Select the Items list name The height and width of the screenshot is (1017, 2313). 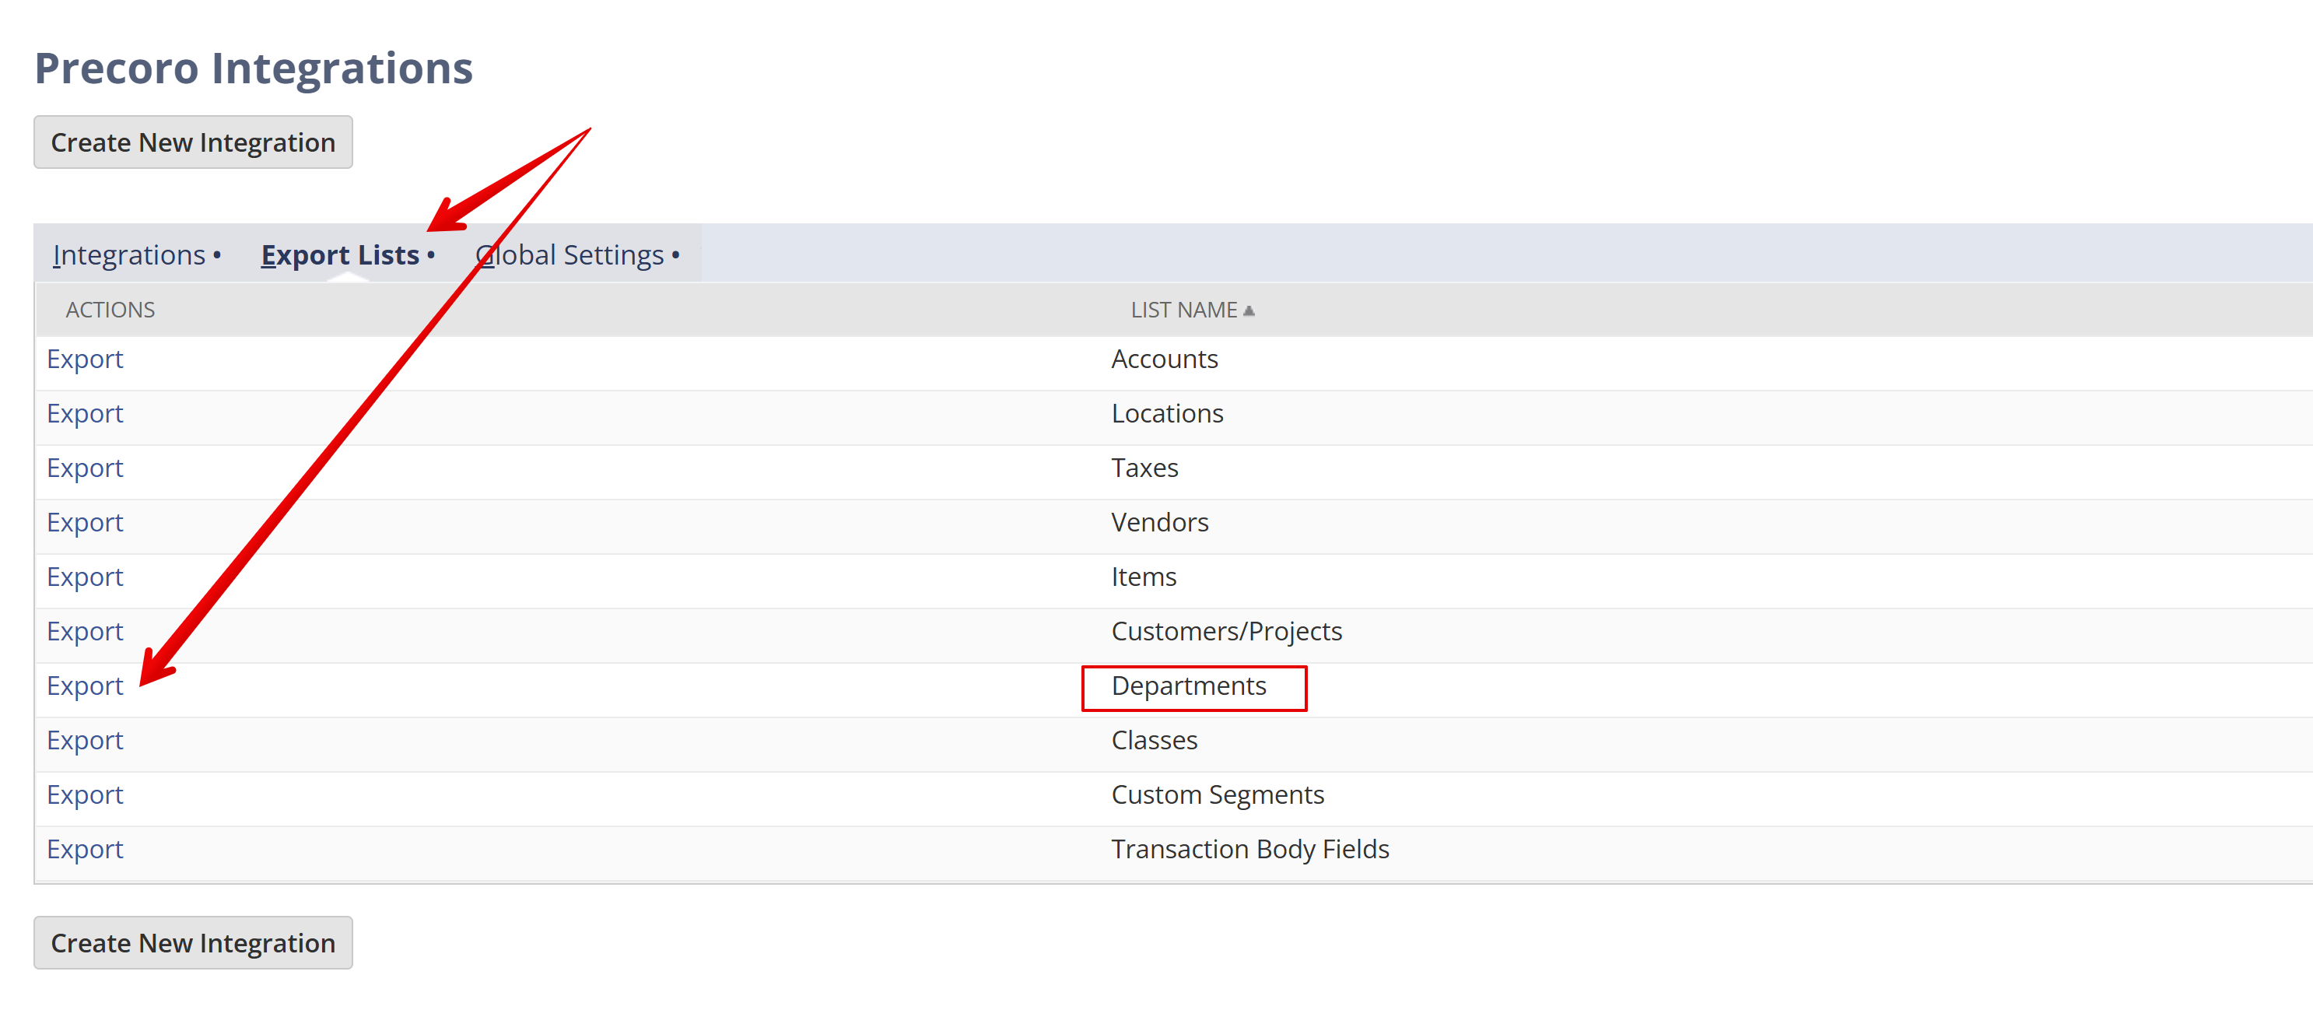[x=1144, y=577]
